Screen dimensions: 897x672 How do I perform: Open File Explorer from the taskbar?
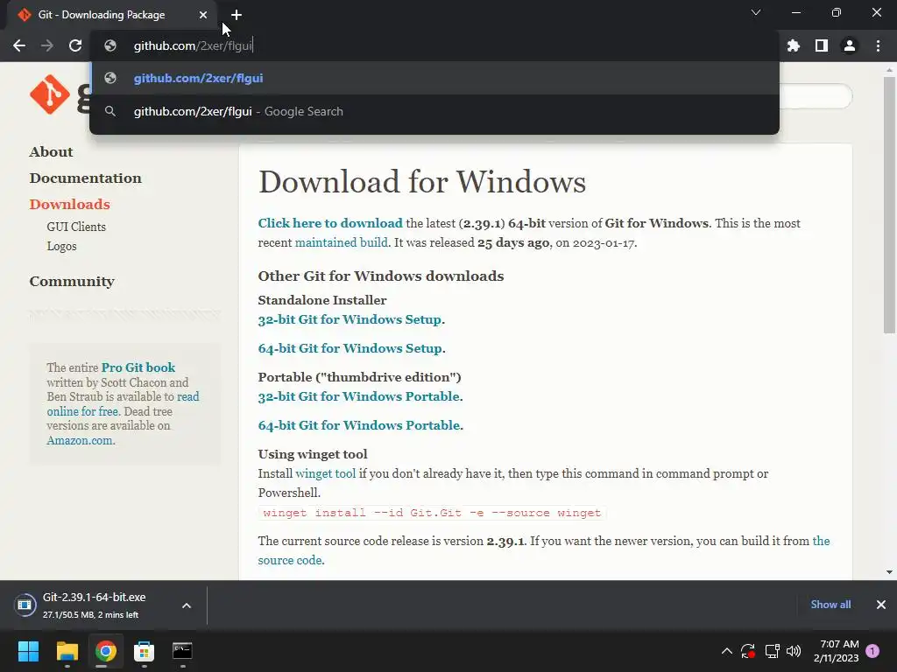[x=67, y=651]
